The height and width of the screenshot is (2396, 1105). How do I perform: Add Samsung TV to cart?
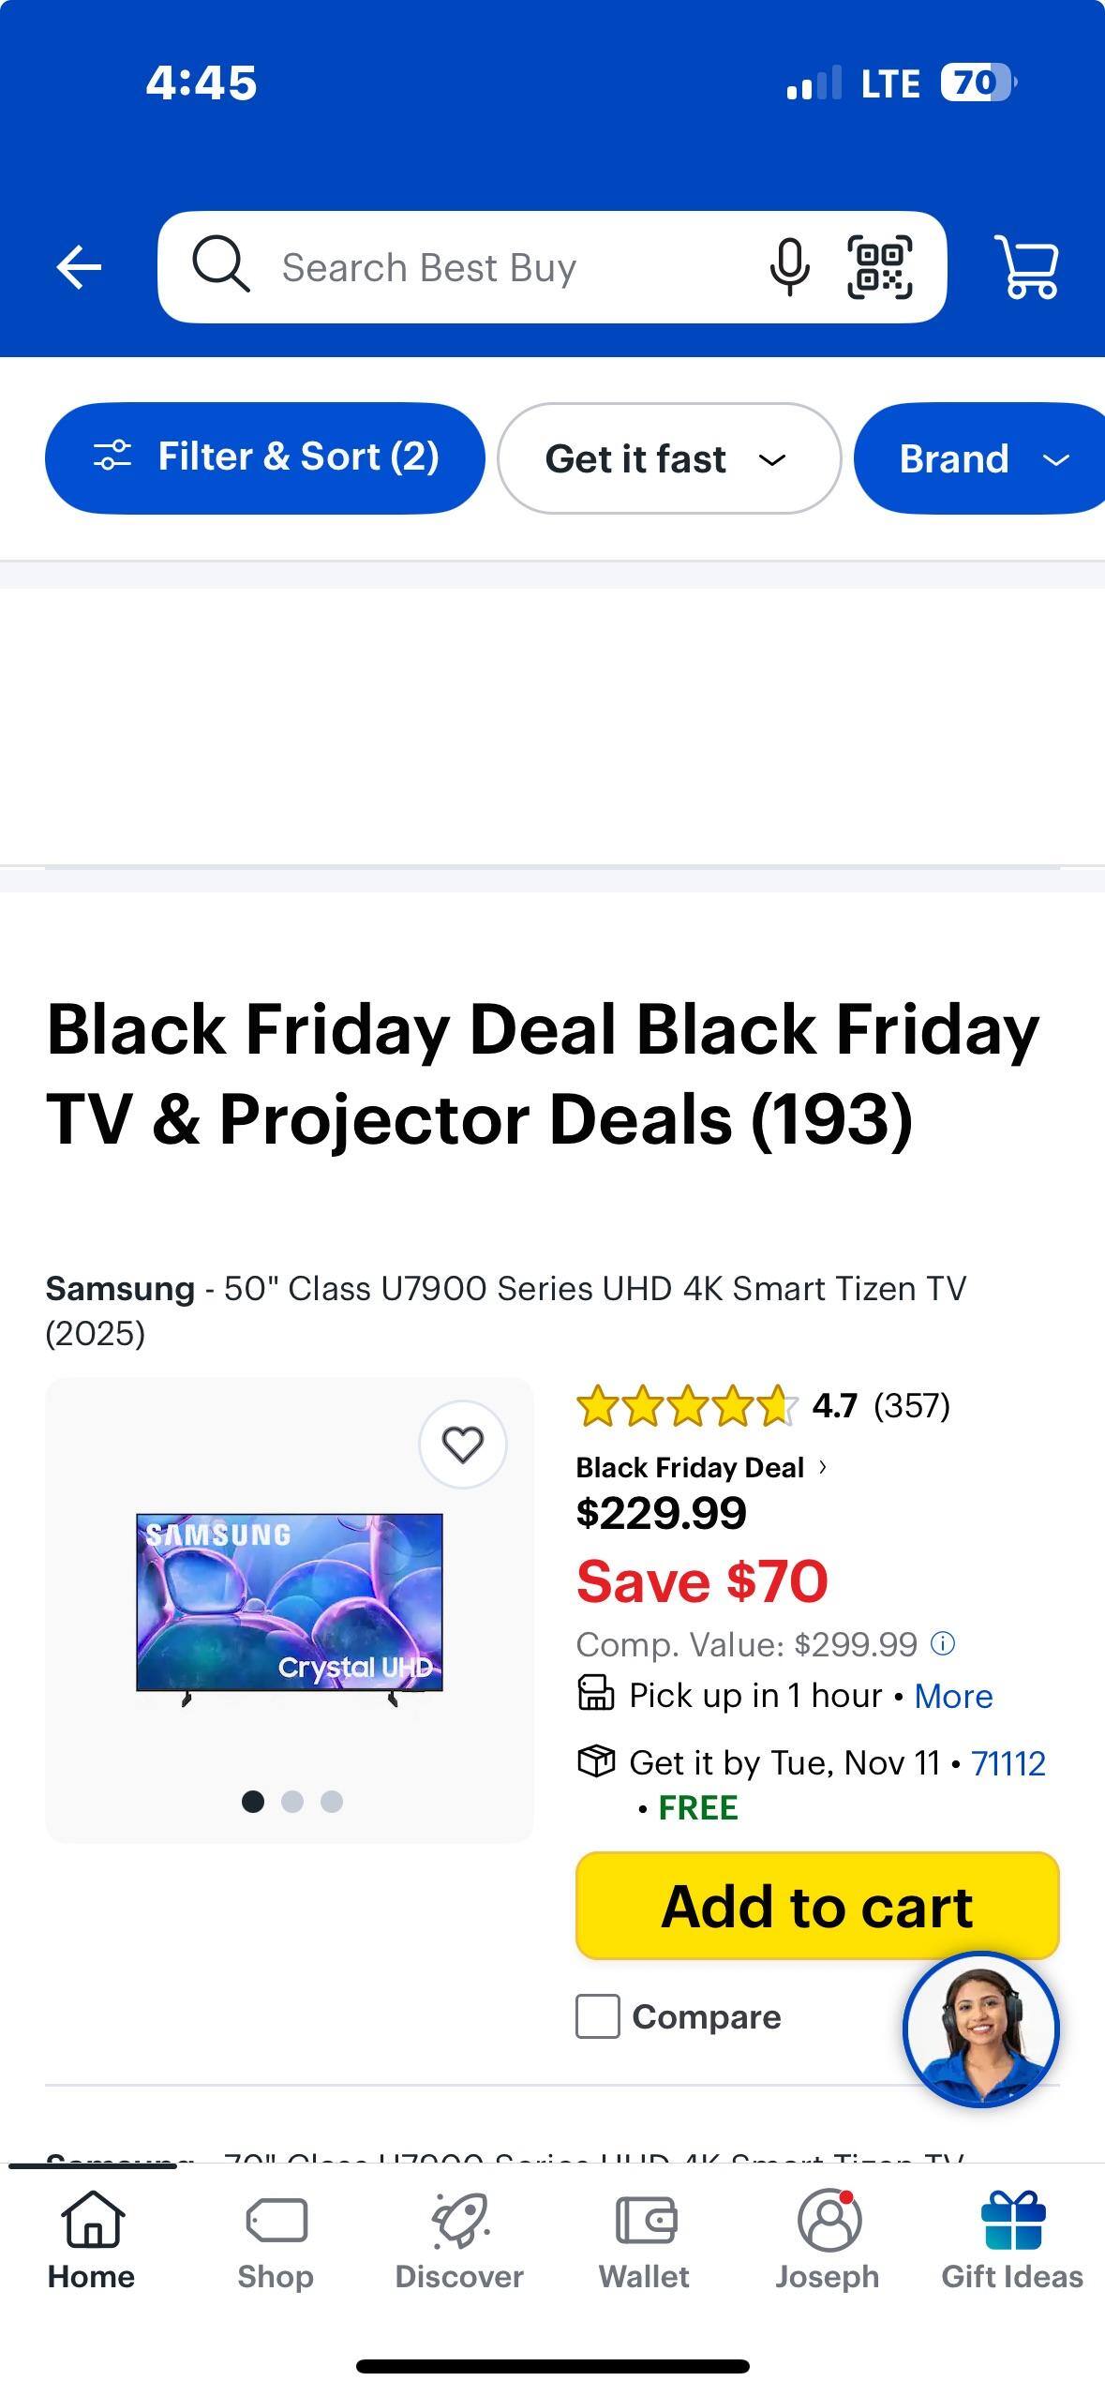(817, 1907)
